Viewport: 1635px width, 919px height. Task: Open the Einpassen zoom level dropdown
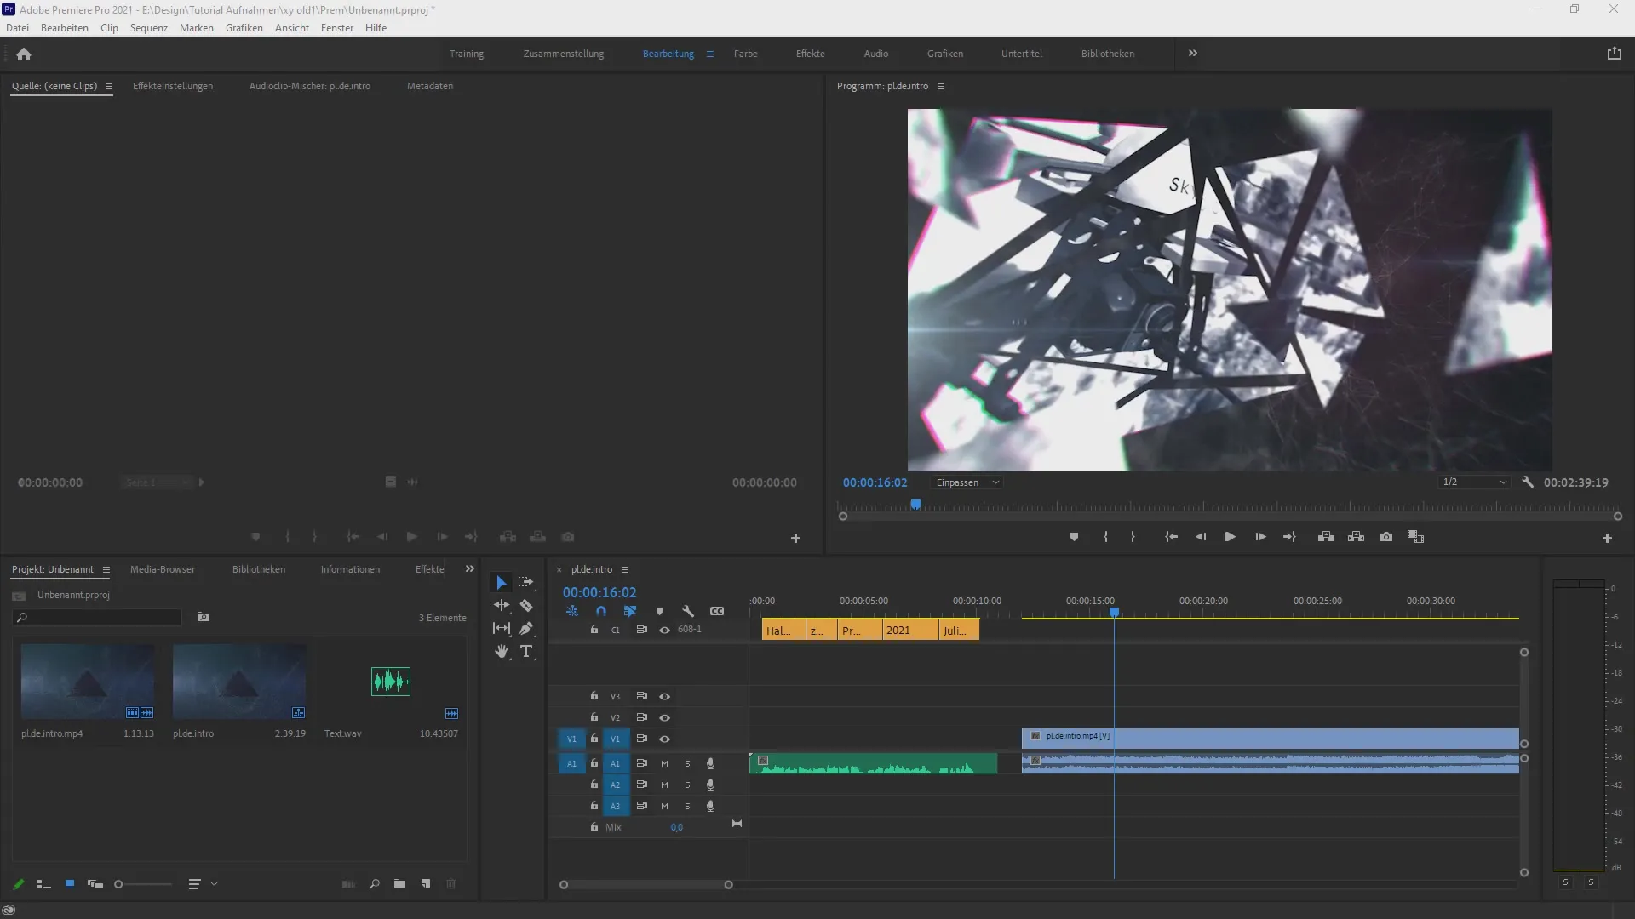(x=967, y=482)
